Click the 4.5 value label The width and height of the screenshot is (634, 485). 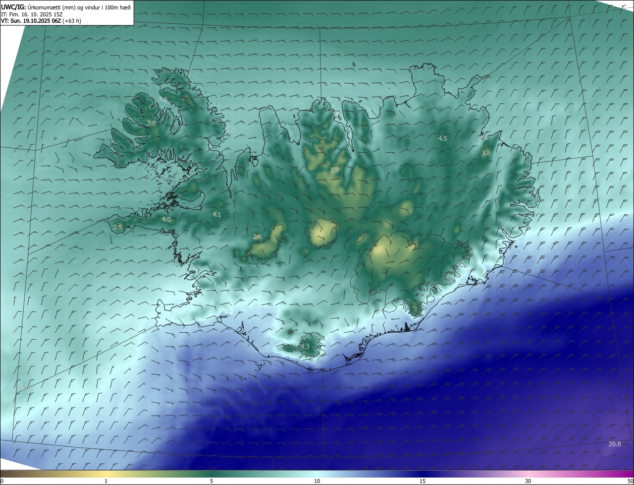(443, 139)
